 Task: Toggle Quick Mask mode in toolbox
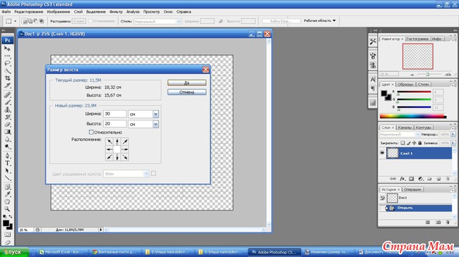[7, 234]
